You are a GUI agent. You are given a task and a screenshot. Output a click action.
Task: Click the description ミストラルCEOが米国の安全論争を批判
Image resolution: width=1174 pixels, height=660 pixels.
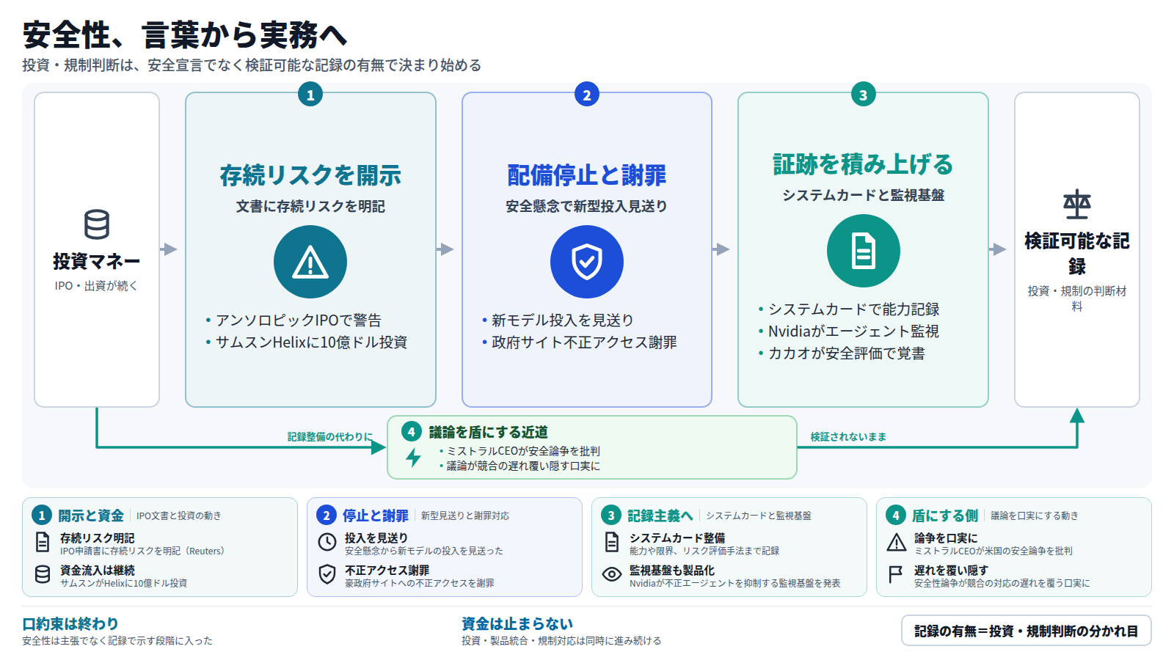993,551
